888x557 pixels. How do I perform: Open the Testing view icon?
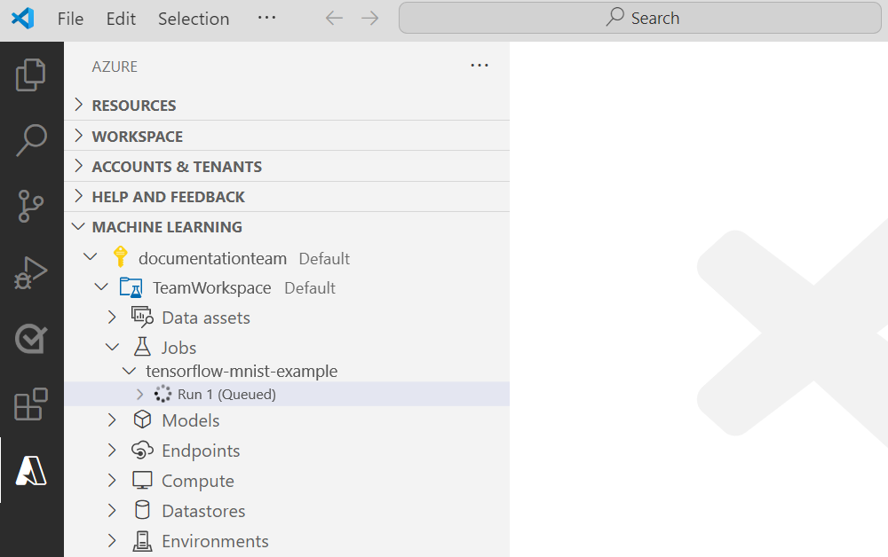tap(31, 338)
